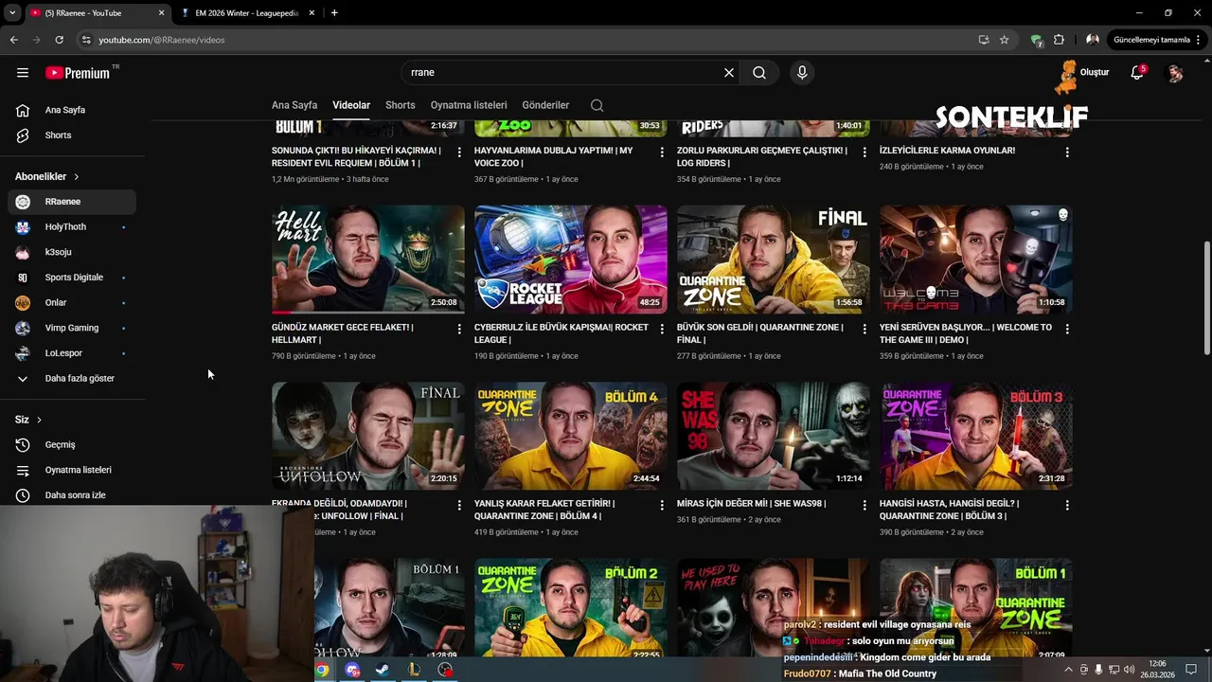This screenshot has width=1212, height=682.
Task: Open Chrome extensions puzzle icon
Action: pos(1059,40)
